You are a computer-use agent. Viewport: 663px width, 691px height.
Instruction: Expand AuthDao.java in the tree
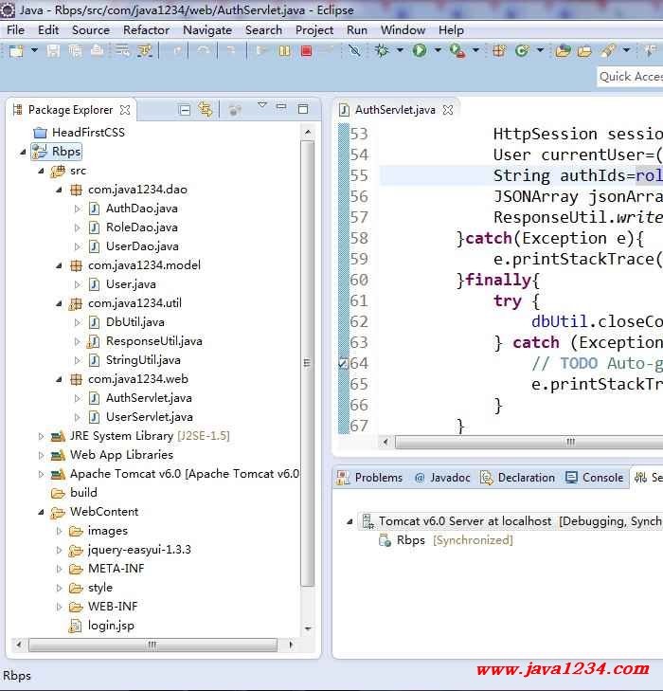point(78,209)
